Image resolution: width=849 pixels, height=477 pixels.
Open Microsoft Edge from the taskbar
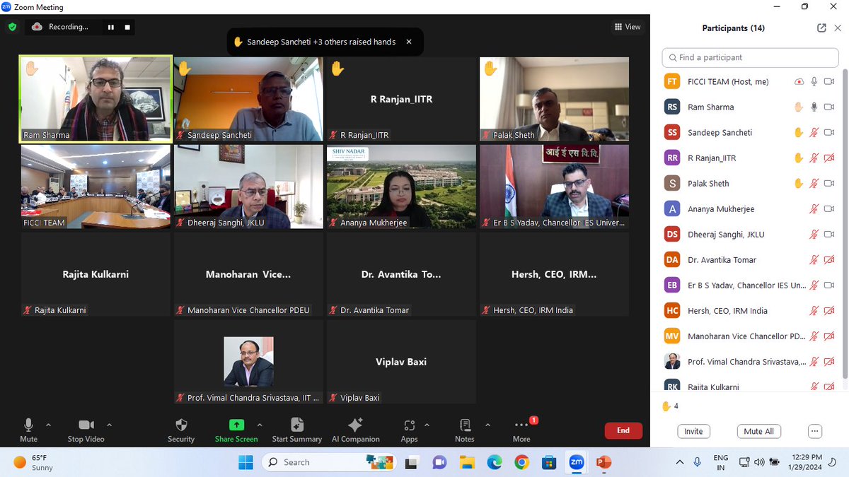coord(494,462)
